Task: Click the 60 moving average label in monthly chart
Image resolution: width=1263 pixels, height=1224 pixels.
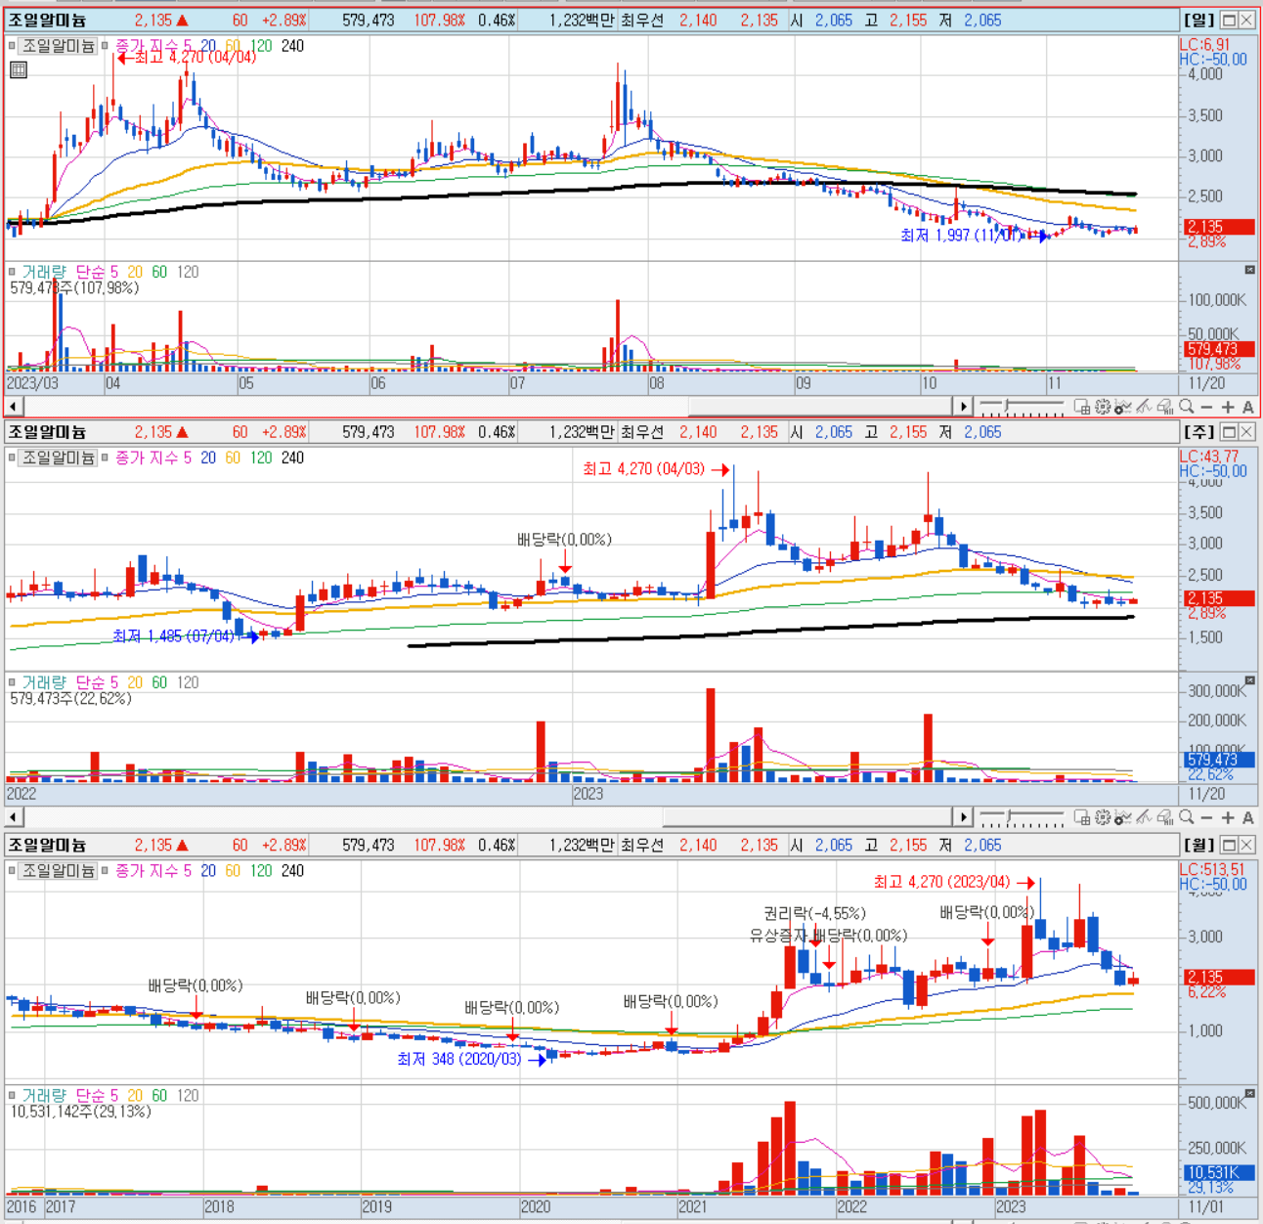Action: [x=233, y=870]
